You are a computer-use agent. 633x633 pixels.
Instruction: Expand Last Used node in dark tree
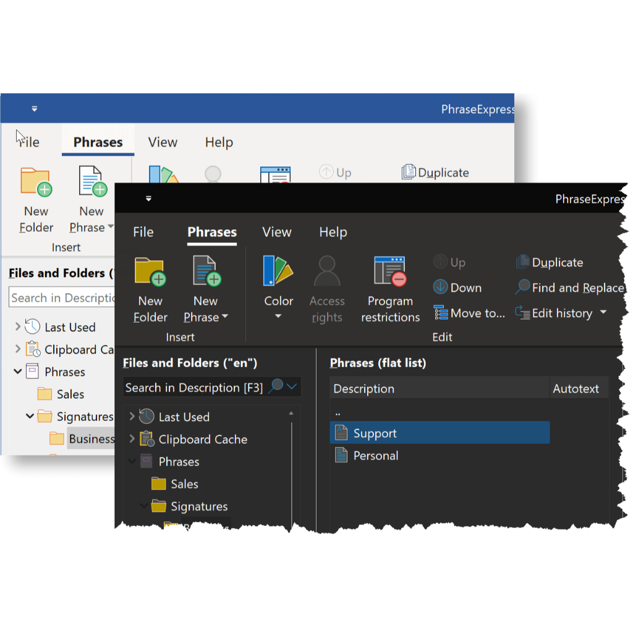point(132,416)
